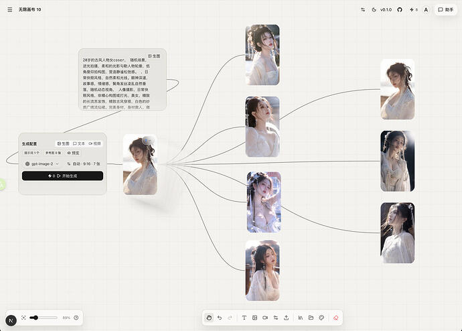Open the folder icon in the bottom toolbar

[311, 318]
